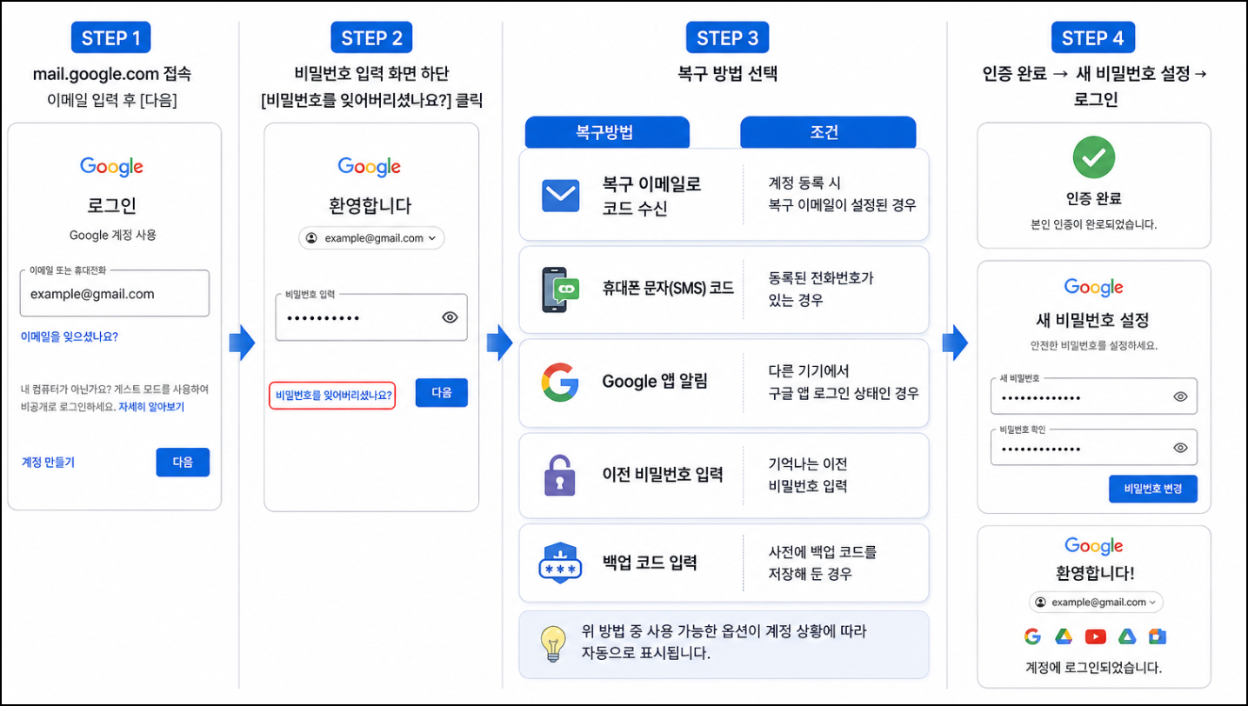Open the red YouTube icon
Screen dimensions: 1248x706
1095,636
